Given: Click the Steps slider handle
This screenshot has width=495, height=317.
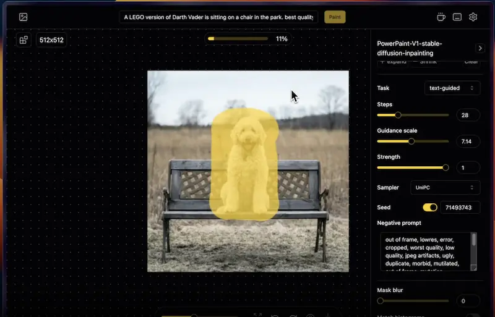Looking at the screenshot, I should pos(398,115).
